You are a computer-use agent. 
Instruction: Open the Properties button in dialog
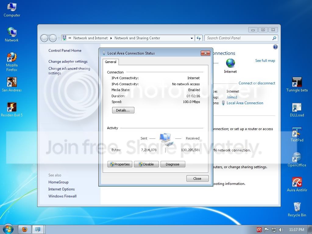pos(120,164)
